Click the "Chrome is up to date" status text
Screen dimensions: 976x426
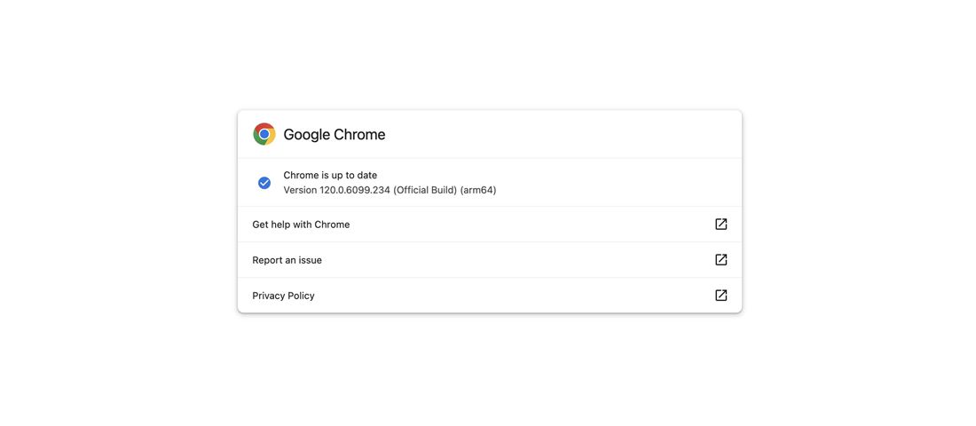tap(330, 176)
